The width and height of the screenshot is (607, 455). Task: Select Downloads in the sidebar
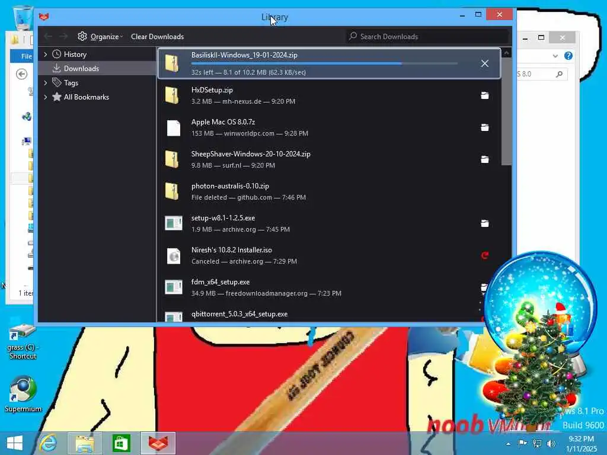pos(97,69)
